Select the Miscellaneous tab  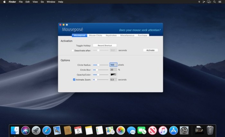pos(127,35)
